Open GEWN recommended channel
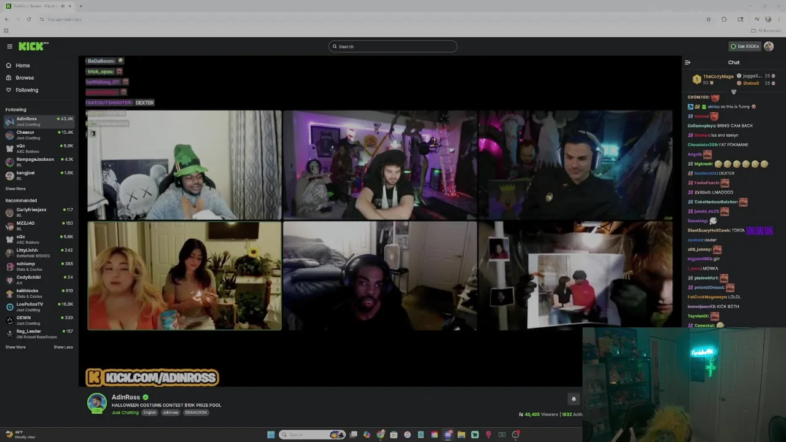This screenshot has height=442, width=786. pyautogui.click(x=39, y=320)
